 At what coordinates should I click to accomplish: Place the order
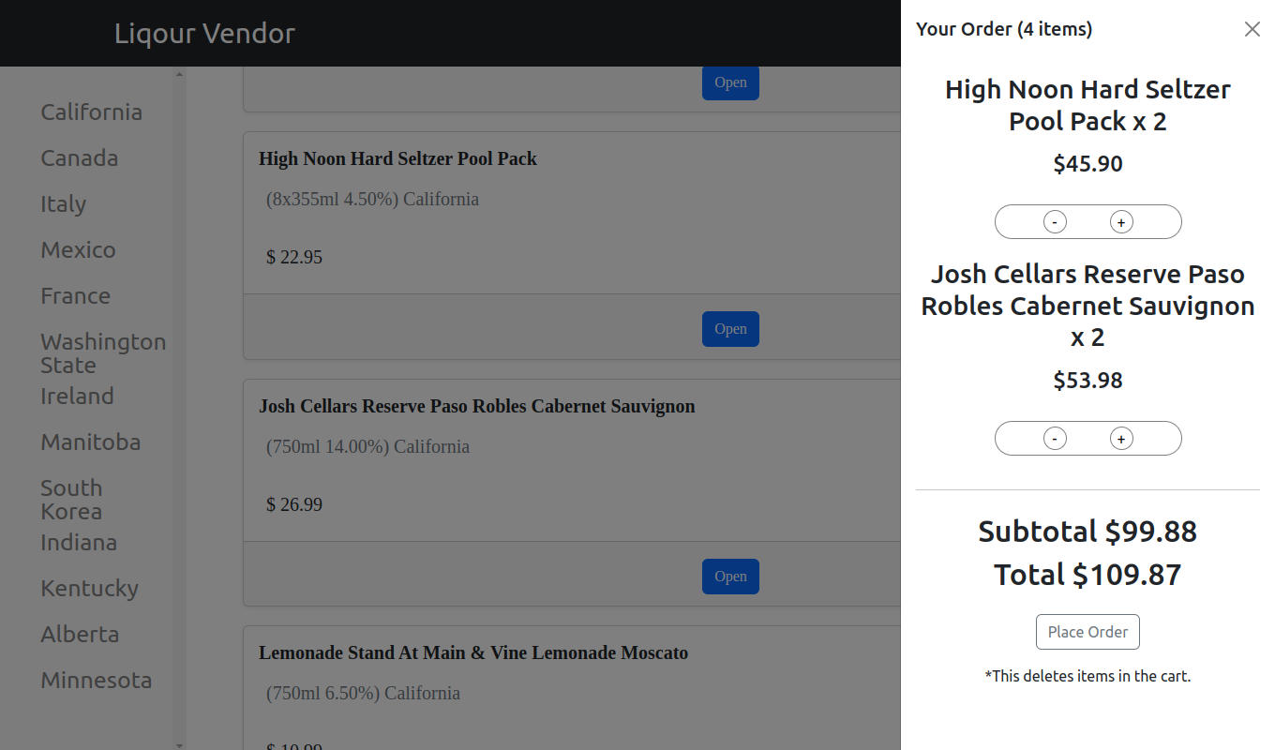pyautogui.click(x=1087, y=631)
